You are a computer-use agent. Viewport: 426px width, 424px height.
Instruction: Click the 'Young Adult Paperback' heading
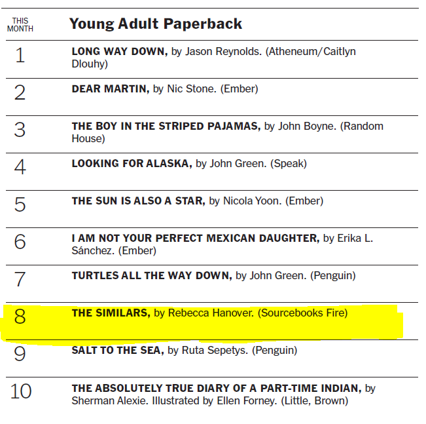pos(156,24)
